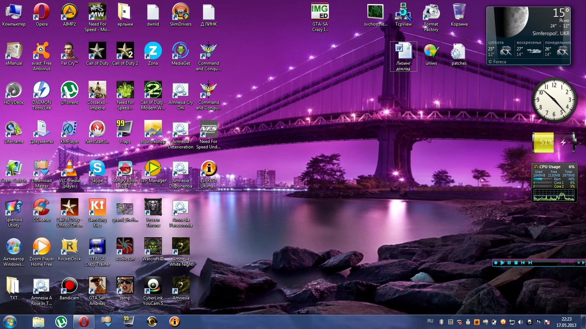
Task: Select the Bandicam desktop icon
Action: 69,289
